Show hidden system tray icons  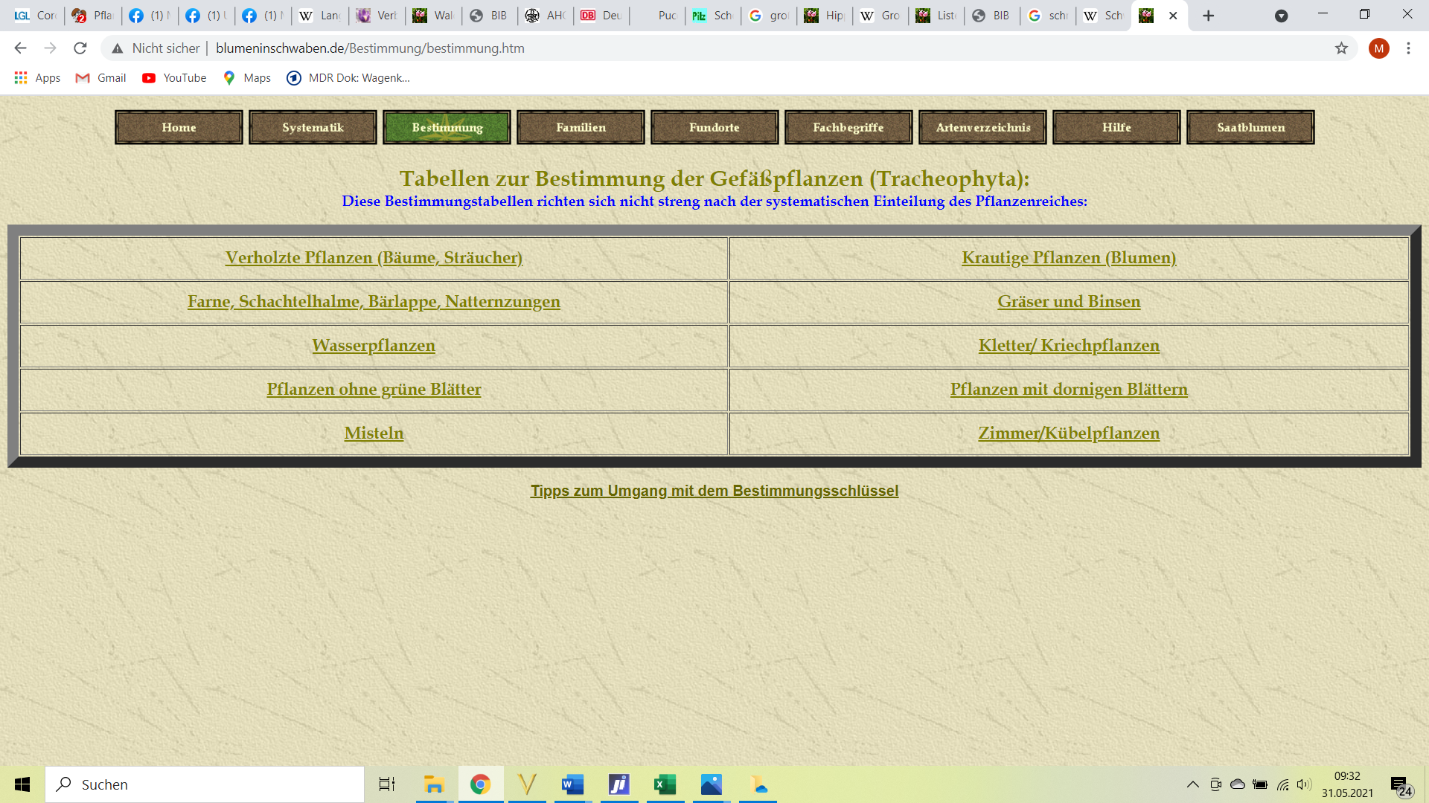(x=1192, y=784)
